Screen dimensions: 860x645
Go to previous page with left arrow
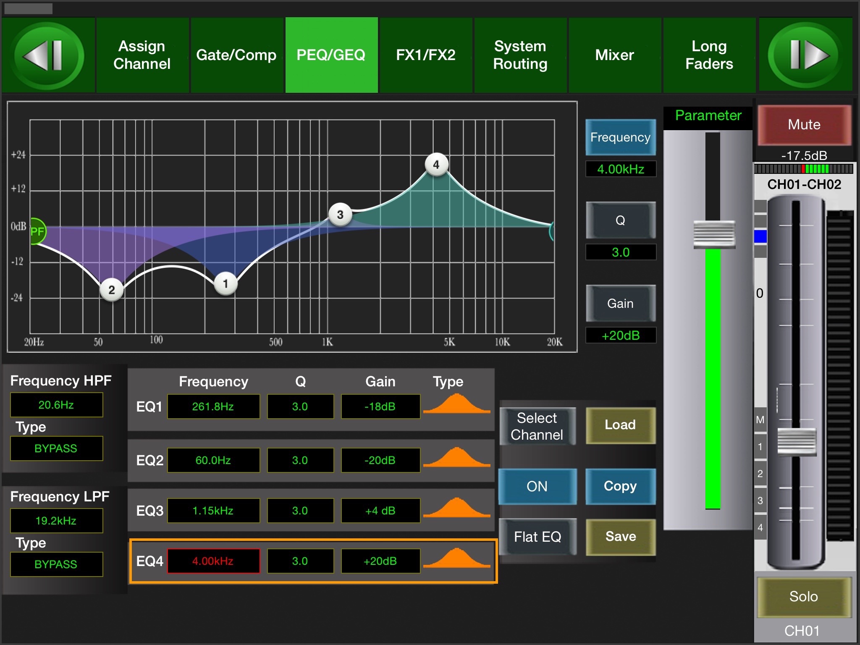click(49, 55)
